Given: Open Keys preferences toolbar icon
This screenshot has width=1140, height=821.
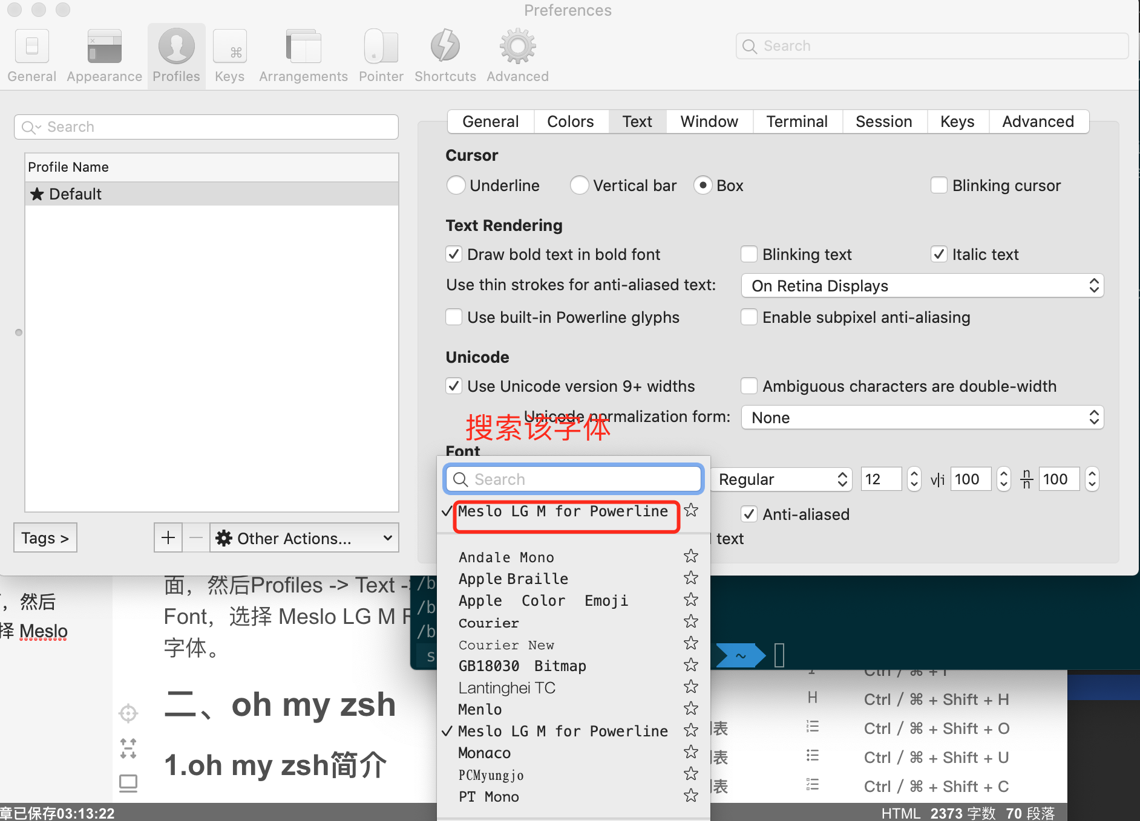Looking at the screenshot, I should point(230,56).
